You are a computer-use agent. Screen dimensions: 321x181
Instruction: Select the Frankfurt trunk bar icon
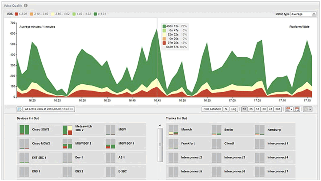[173, 144]
